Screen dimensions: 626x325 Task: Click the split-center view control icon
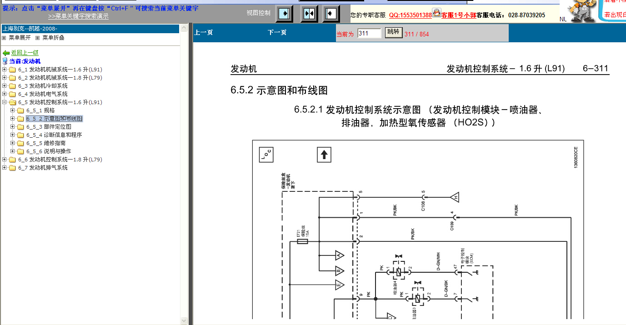[x=309, y=13]
